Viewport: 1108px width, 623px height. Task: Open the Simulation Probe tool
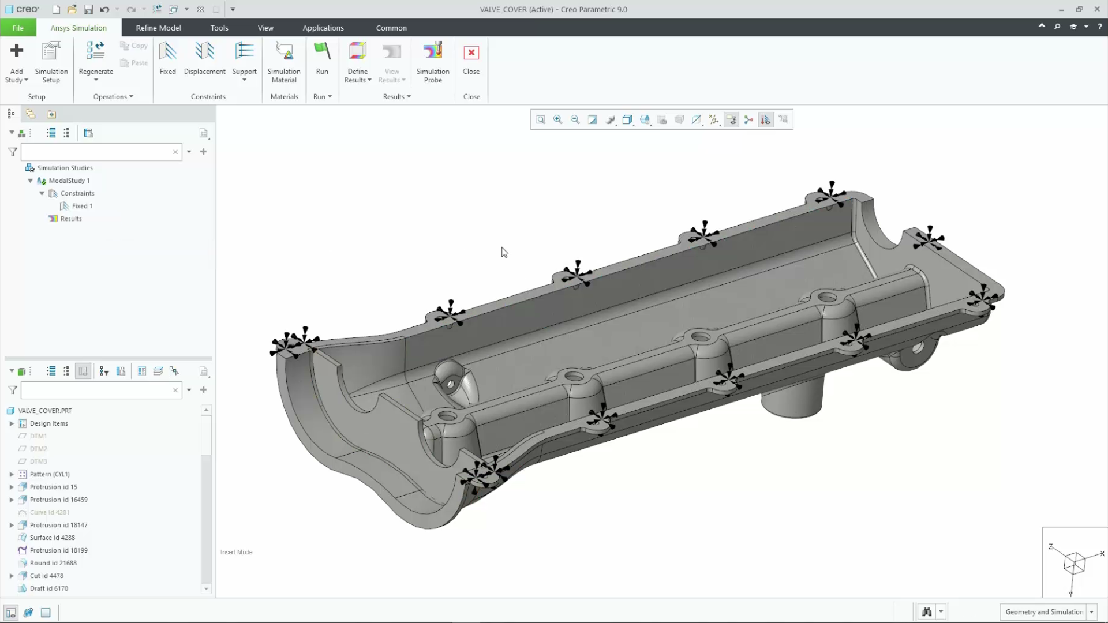click(433, 62)
